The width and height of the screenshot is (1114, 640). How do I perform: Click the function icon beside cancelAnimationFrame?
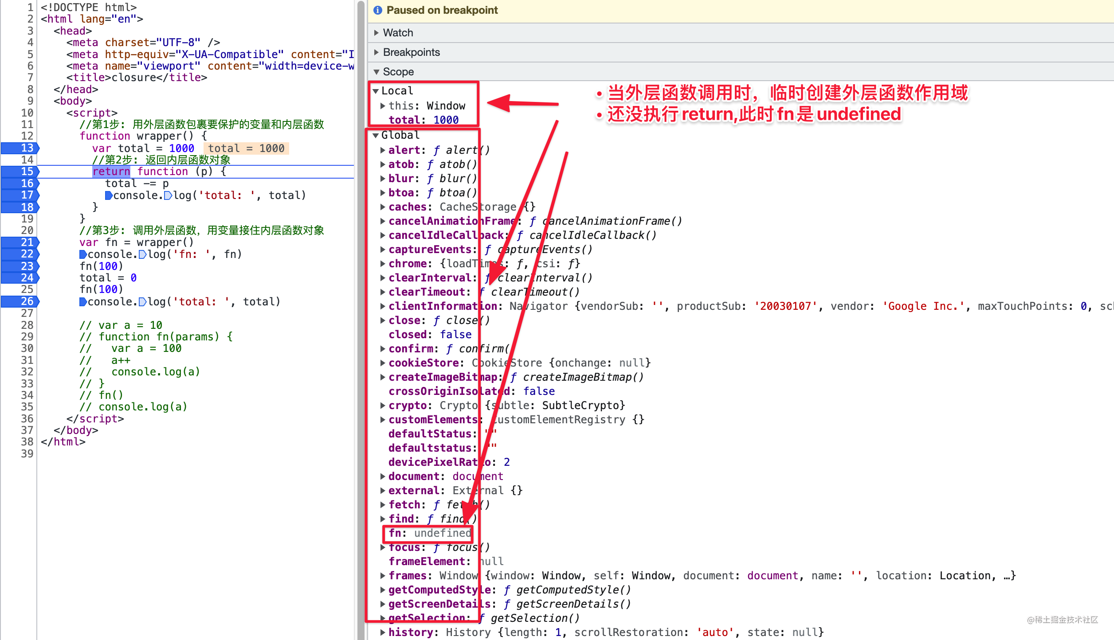(x=532, y=221)
